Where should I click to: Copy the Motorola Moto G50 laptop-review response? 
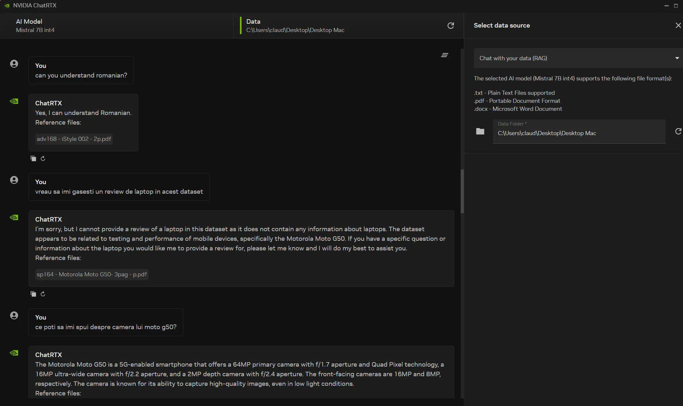click(33, 294)
